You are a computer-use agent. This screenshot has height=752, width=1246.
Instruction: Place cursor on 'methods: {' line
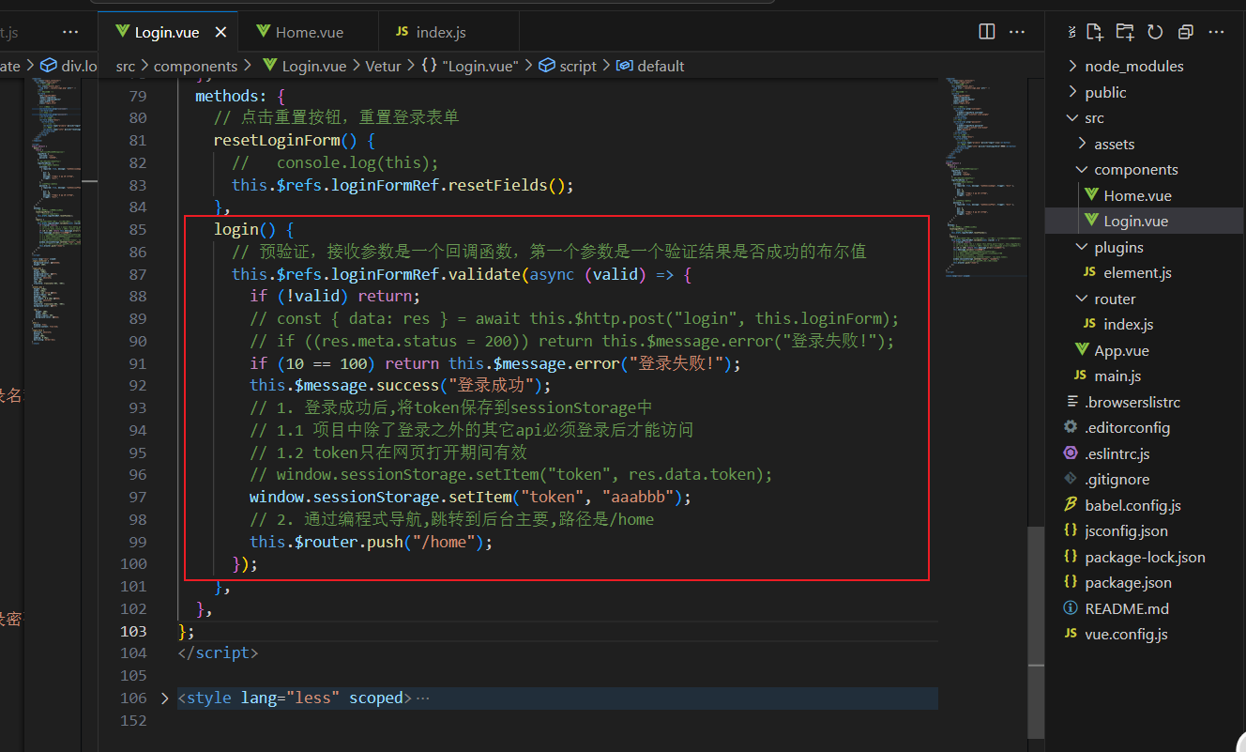(239, 96)
